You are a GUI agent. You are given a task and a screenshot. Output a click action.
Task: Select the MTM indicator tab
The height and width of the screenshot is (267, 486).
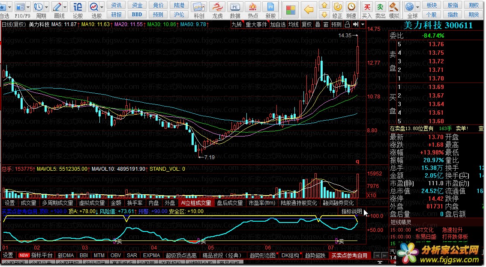point(99,255)
